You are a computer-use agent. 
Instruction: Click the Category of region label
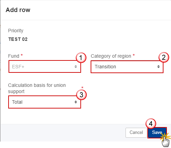click(111, 56)
